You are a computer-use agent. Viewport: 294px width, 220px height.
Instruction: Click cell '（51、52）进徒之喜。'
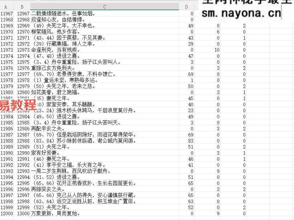point(104,177)
